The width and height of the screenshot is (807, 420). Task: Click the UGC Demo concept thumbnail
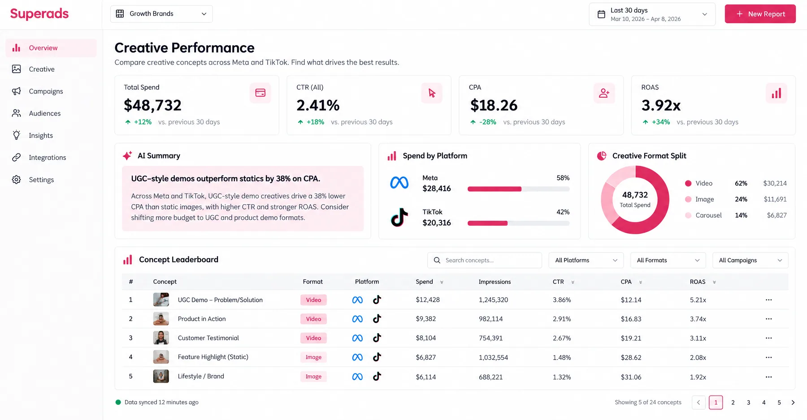pos(161,300)
